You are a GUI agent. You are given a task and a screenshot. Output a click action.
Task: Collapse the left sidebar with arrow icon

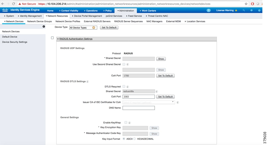(x=44, y=26)
